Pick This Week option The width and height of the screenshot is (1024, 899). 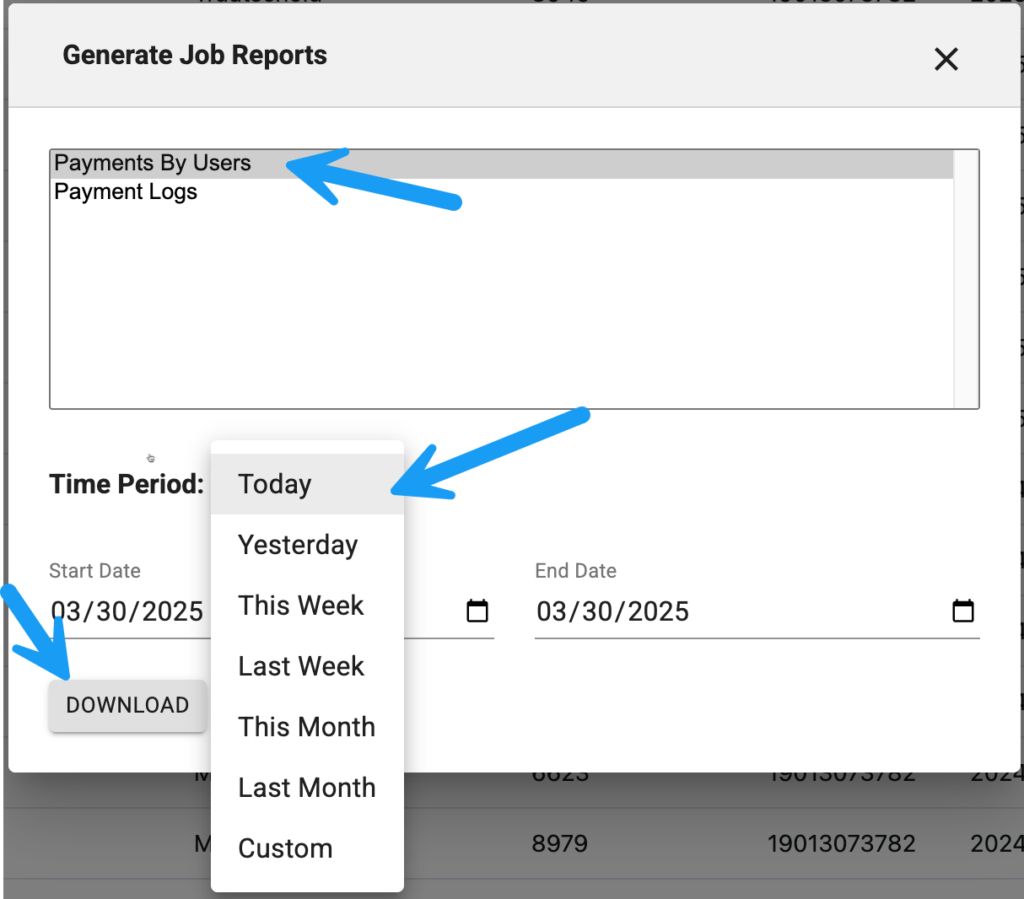[x=300, y=606]
